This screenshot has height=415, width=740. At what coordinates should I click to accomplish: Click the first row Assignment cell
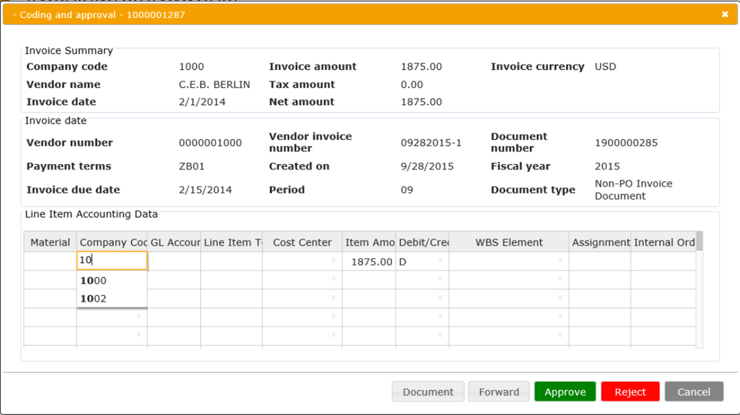click(x=600, y=262)
